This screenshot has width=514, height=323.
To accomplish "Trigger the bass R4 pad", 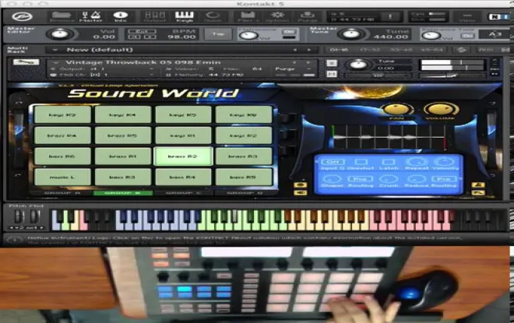I will [x=183, y=177].
